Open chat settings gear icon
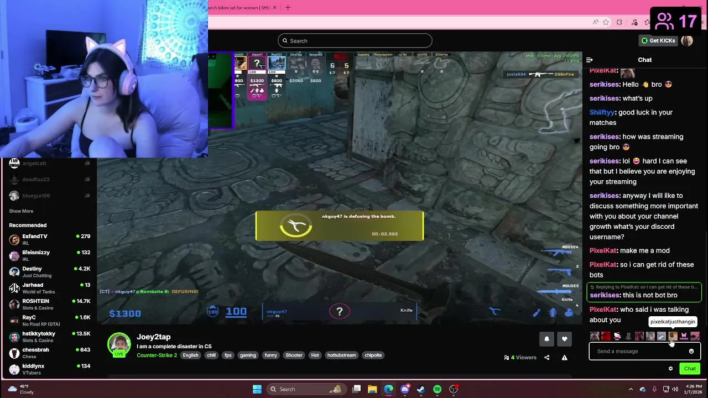The width and height of the screenshot is (708, 398). pyautogui.click(x=670, y=369)
